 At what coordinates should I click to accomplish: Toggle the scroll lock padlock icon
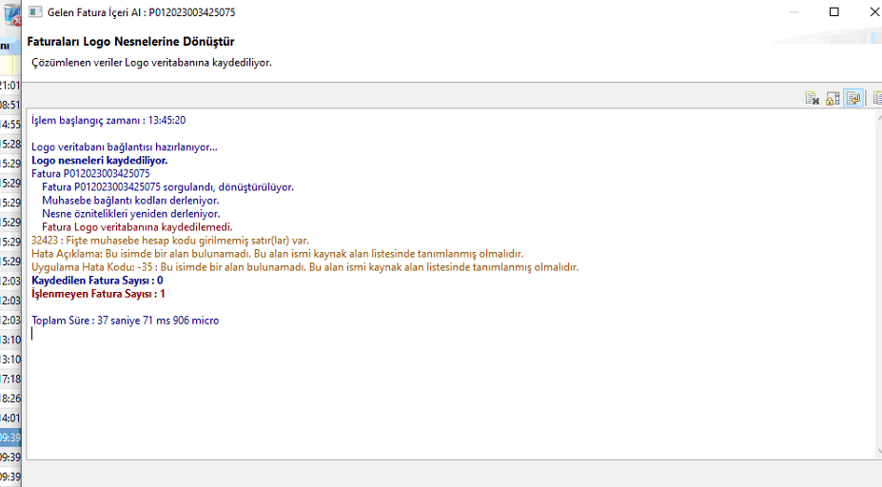833,98
